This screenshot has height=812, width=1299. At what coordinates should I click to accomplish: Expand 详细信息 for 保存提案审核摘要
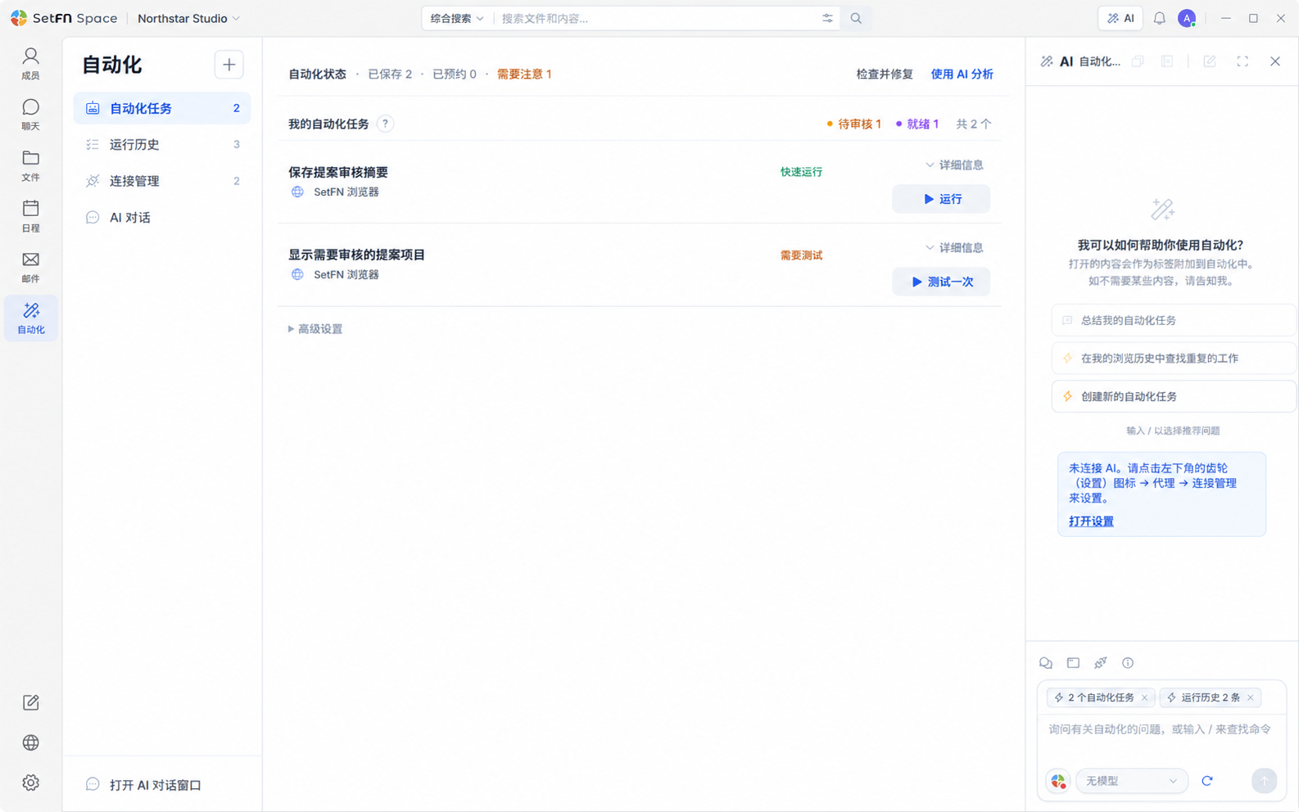(x=954, y=165)
